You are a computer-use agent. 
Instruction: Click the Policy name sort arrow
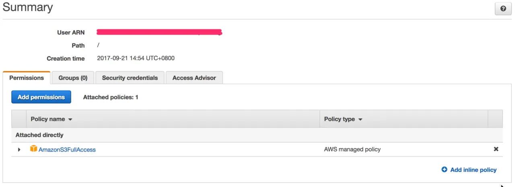click(70, 119)
